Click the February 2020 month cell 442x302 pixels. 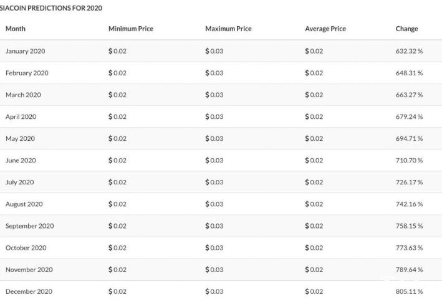[x=27, y=73]
